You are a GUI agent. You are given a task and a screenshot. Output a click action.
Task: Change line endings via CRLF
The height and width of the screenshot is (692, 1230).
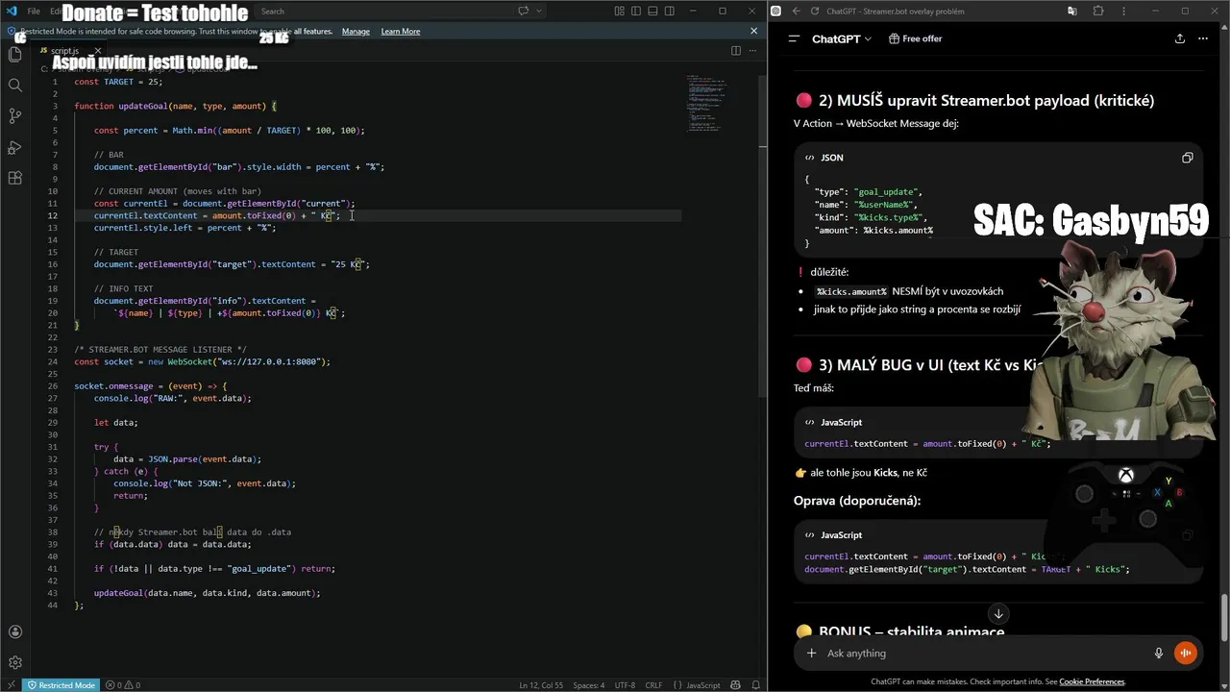(x=653, y=685)
